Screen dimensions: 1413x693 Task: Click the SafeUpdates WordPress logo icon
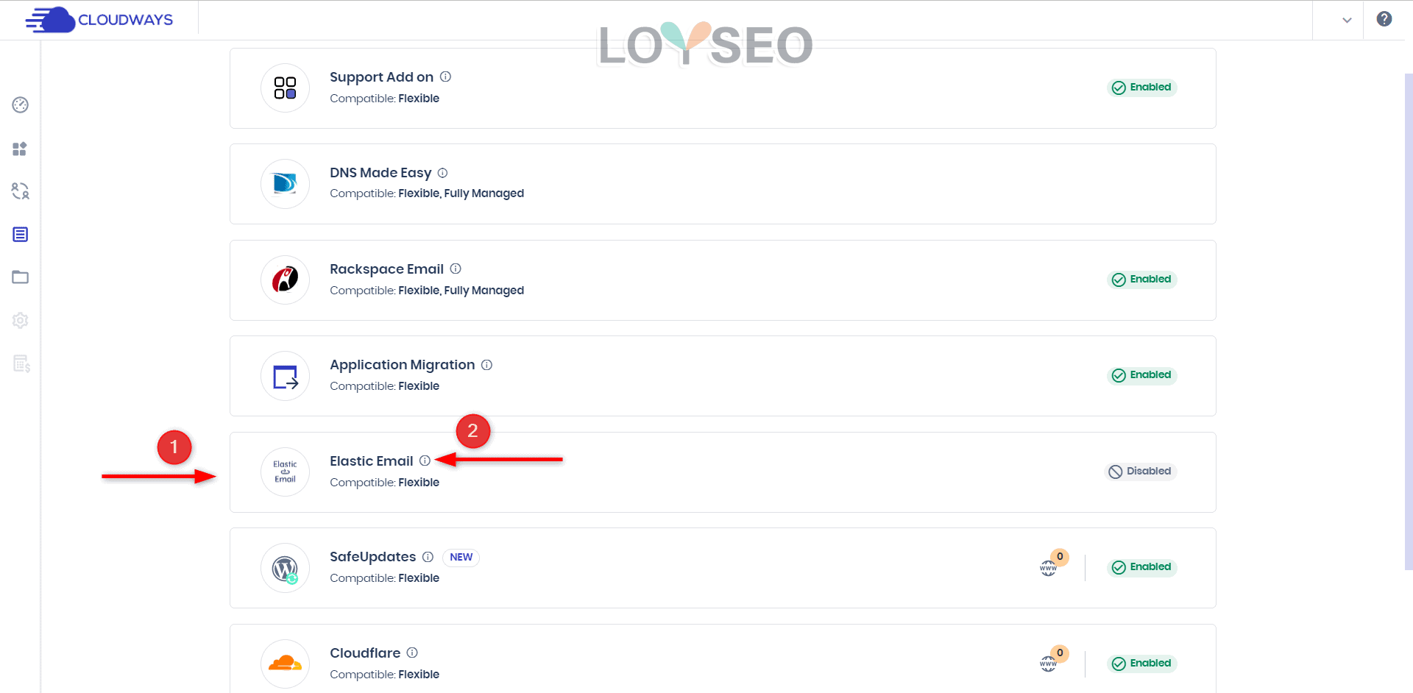click(285, 568)
